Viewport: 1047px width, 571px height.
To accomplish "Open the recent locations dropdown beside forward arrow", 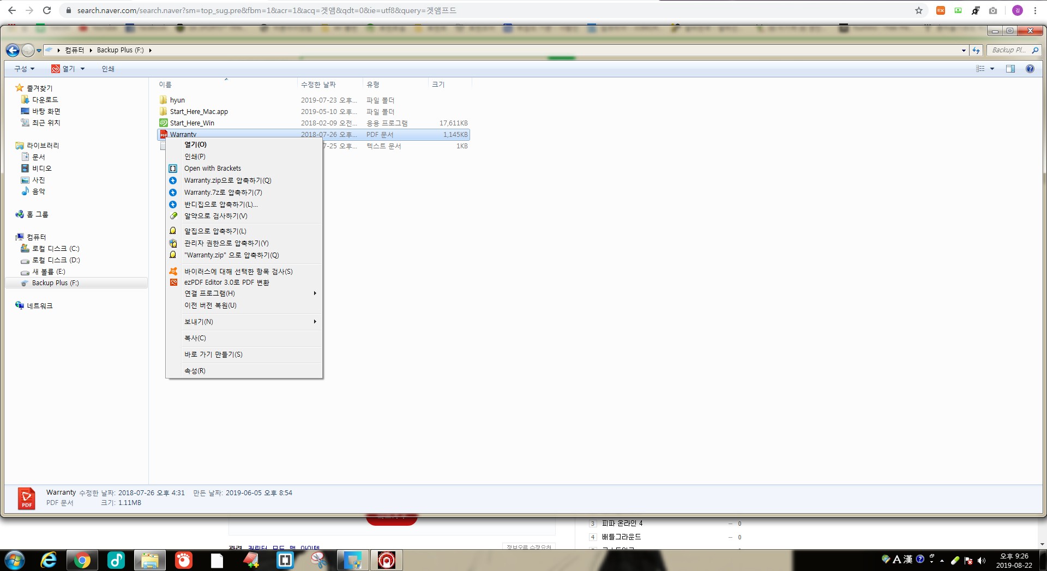I will (x=39, y=51).
